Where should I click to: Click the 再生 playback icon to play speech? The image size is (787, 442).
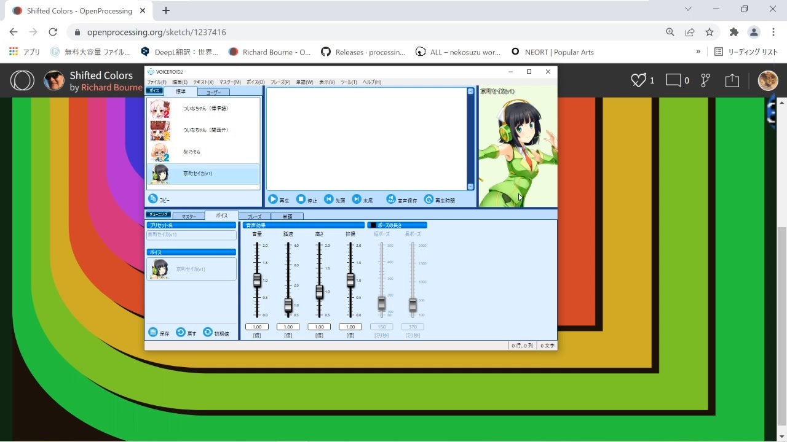click(x=272, y=199)
